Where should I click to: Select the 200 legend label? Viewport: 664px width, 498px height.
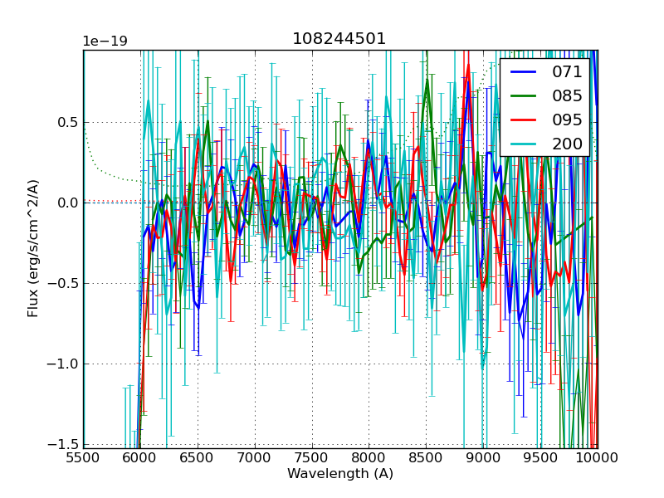tap(567, 144)
